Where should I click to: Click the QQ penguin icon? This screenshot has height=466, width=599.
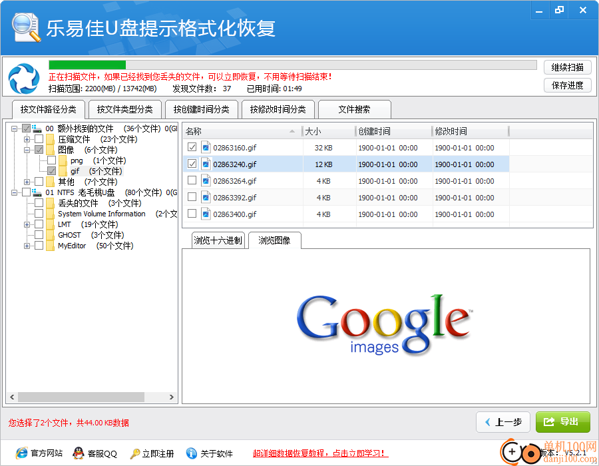pyautogui.click(x=79, y=453)
